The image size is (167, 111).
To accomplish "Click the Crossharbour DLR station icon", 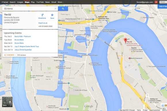I will tap(69, 83).
